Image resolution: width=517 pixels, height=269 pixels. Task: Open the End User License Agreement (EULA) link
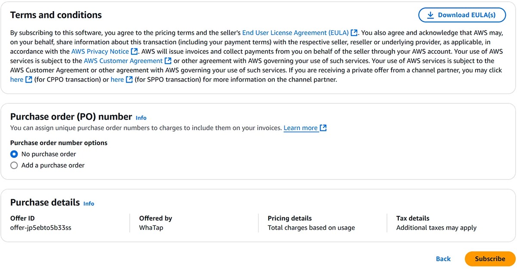click(x=296, y=33)
